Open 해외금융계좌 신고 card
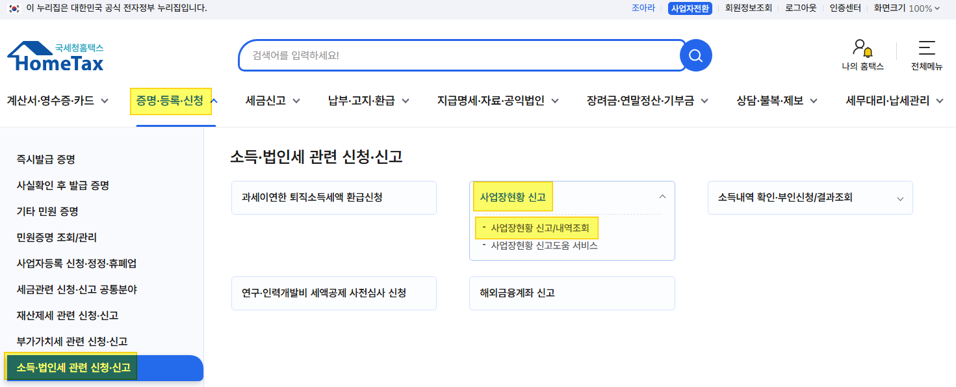This screenshot has width=956, height=387. tap(572, 293)
